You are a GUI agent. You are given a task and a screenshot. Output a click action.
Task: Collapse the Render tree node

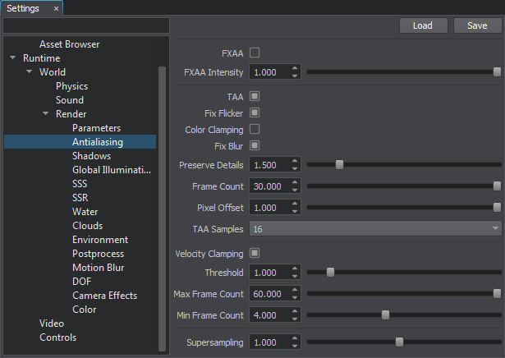[x=46, y=113]
